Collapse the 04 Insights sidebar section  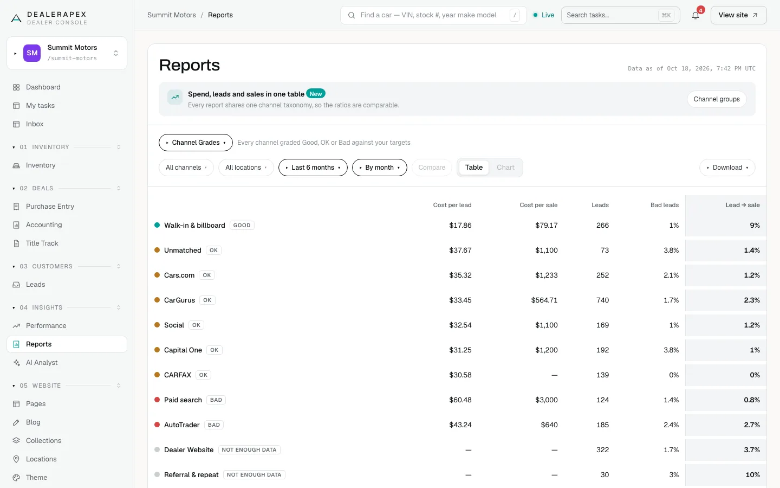[67, 307]
